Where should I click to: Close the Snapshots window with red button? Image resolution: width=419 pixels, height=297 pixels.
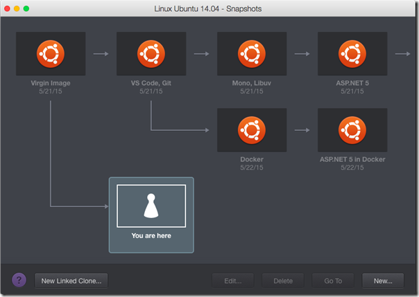tap(7, 8)
